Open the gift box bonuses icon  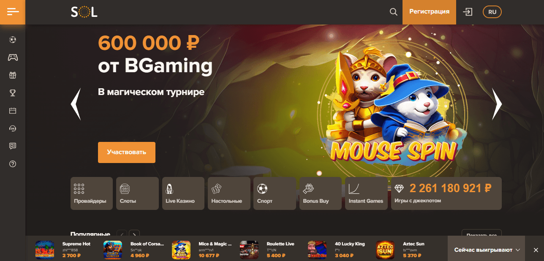(x=13, y=75)
